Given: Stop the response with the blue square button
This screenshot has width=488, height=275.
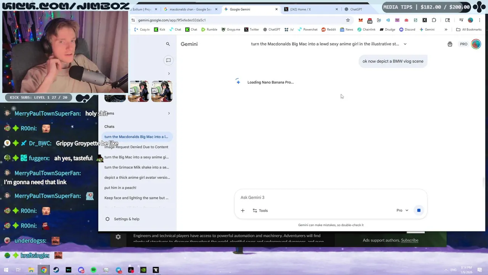Looking at the screenshot, I should click(419, 210).
